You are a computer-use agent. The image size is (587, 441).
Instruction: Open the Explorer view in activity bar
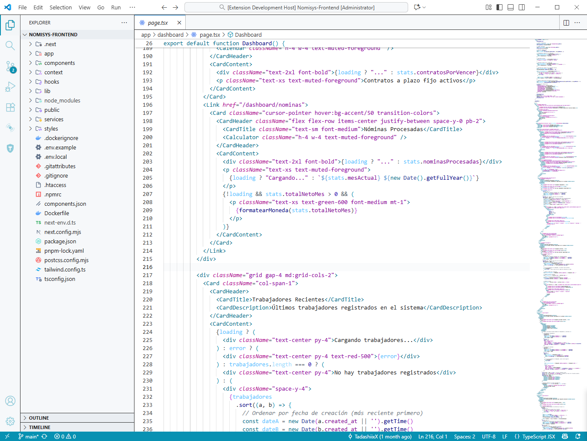(x=10, y=25)
